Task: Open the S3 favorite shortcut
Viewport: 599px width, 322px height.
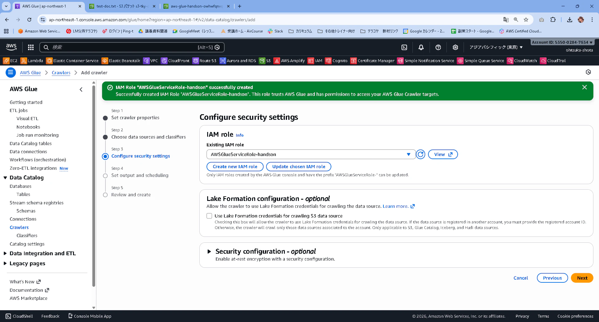Action: pyautogui.click(x=265, y=61)
